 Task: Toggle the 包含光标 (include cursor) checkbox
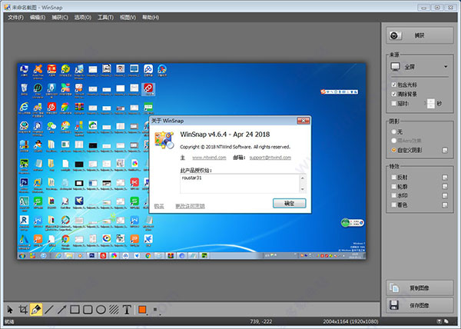click(x=394, y=85)
